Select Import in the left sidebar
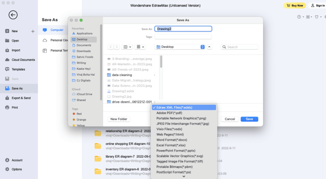The image size is (326, 179). click(x=16, y=50)
